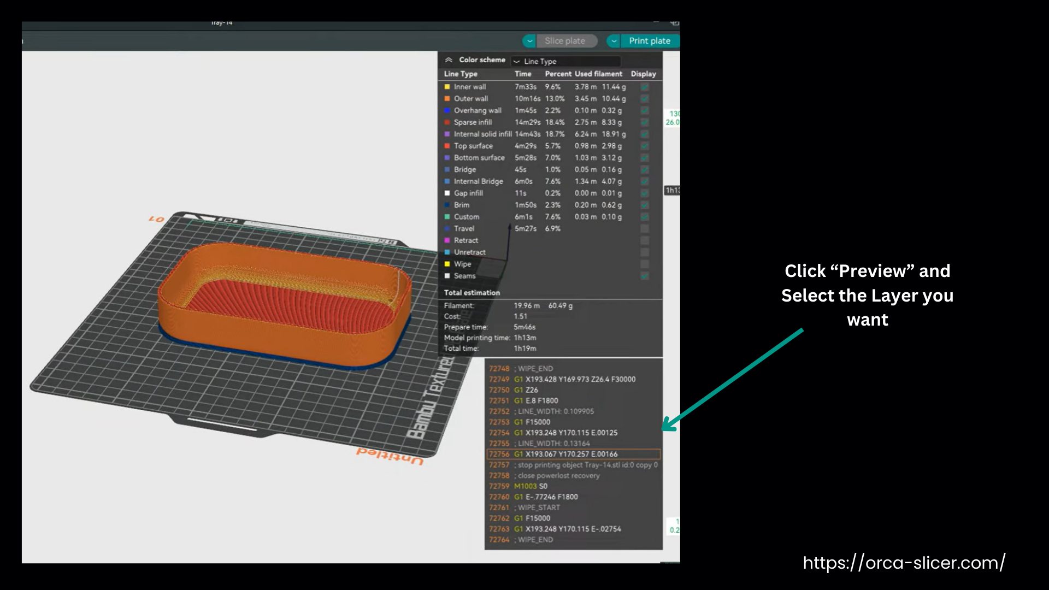Click the 1h13 layer slider time label
The image size is (1049, 590).
(673, 191)
